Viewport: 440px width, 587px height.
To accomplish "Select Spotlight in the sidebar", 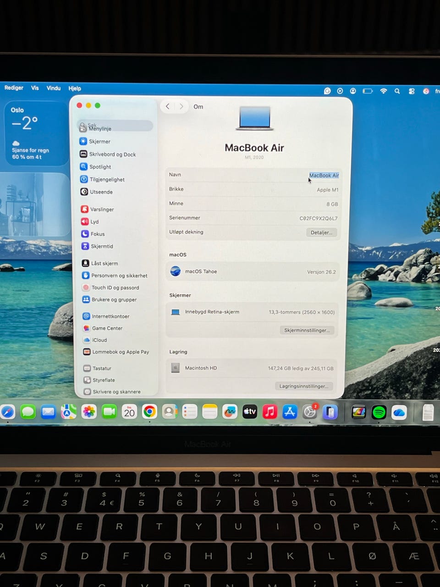I will point(96,166).
